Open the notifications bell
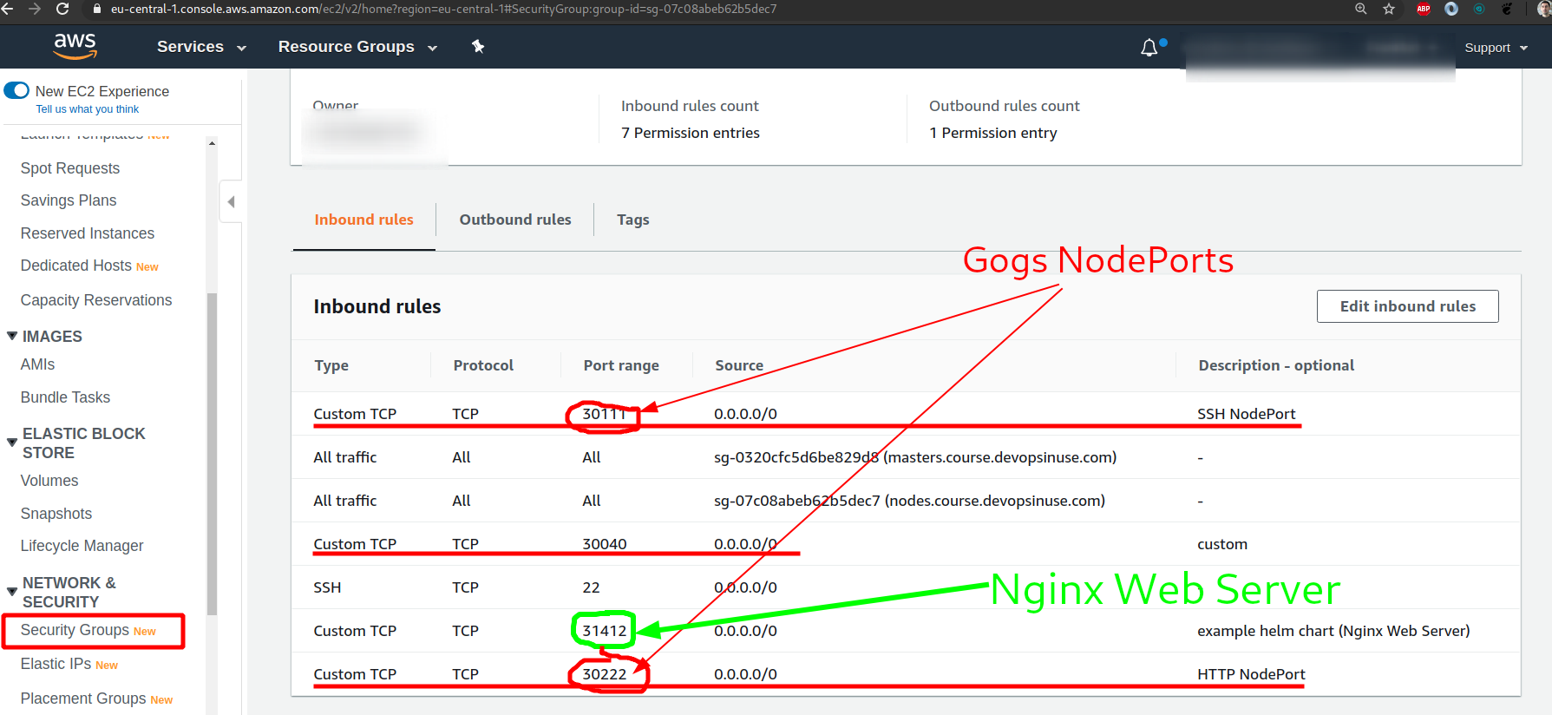 click(x=1149, y=48)
